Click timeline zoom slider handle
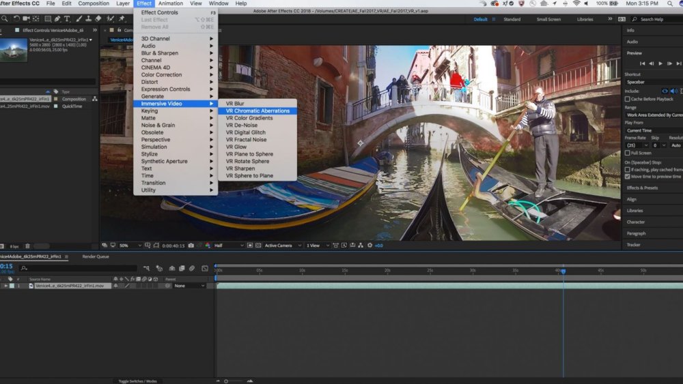This screenshot has width=683, height=384. click(226, 381)
